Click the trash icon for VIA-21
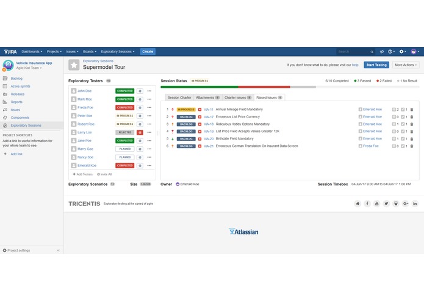The width and height of the screenshot is (424, 301). pos(412,146)
